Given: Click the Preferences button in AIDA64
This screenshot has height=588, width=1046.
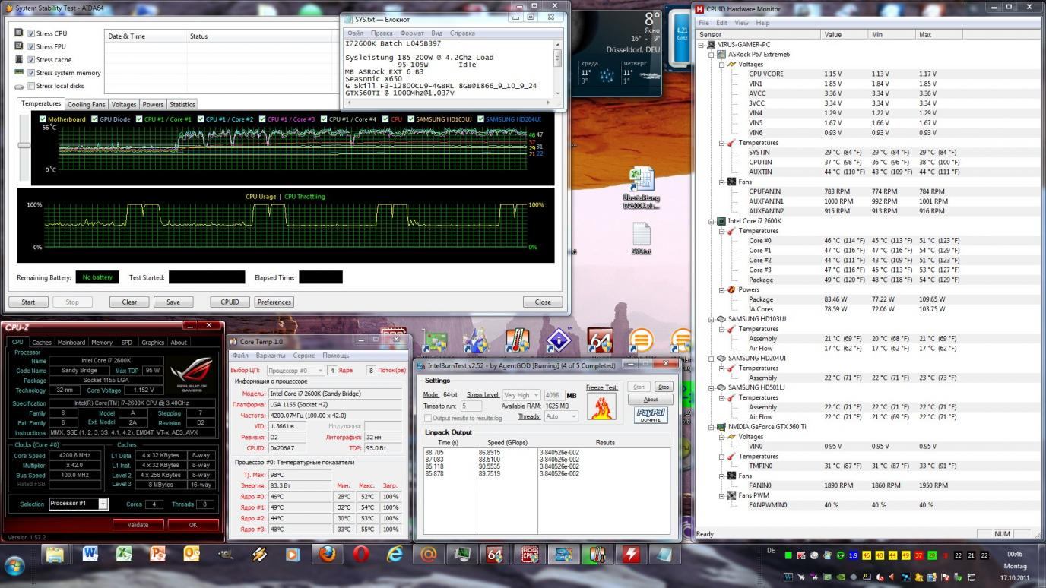Looking at the screenshot, I should pyautogui.click(x=274, y=302).
